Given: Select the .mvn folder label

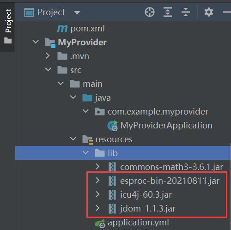Looking at the screenshot, I should point(79,56).
